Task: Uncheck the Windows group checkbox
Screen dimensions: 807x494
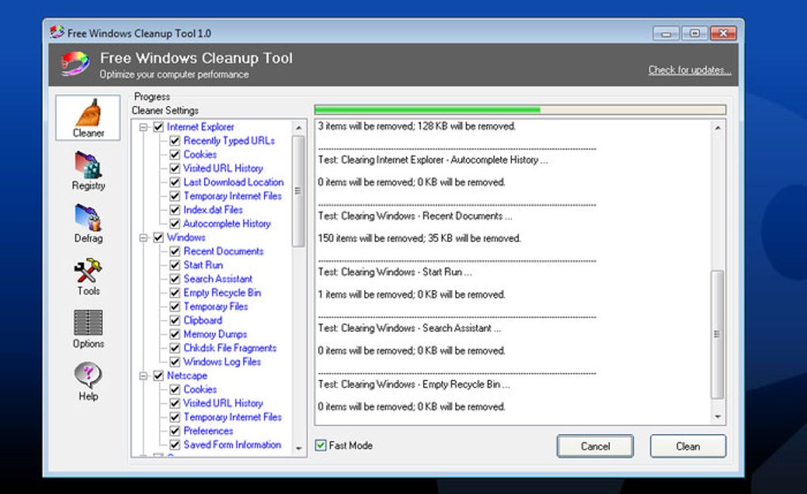Action: pos(158,237)
